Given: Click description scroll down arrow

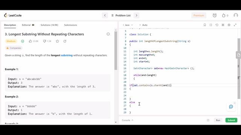Looking at the screenshot, I should coord(116,122).
